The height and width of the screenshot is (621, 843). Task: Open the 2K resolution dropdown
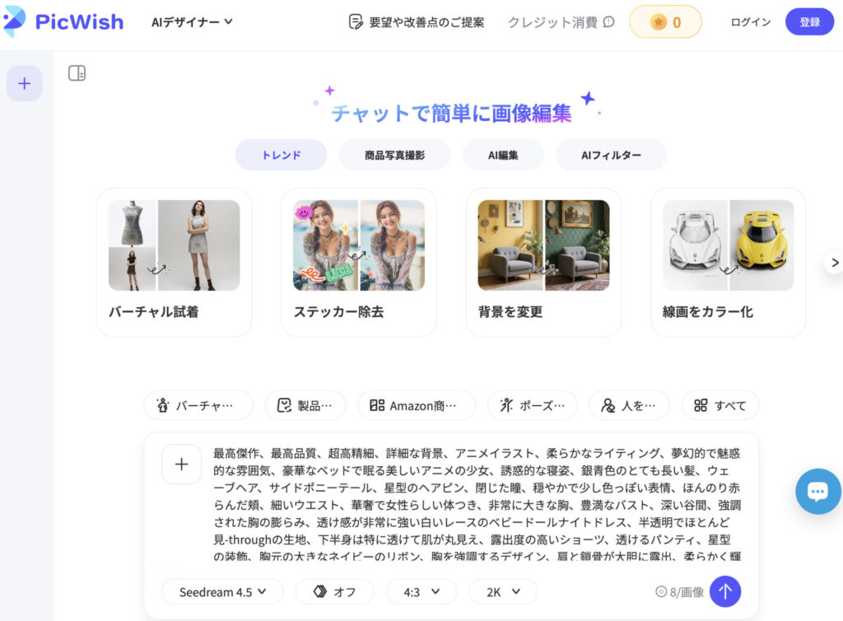click(x=503, y=591)
